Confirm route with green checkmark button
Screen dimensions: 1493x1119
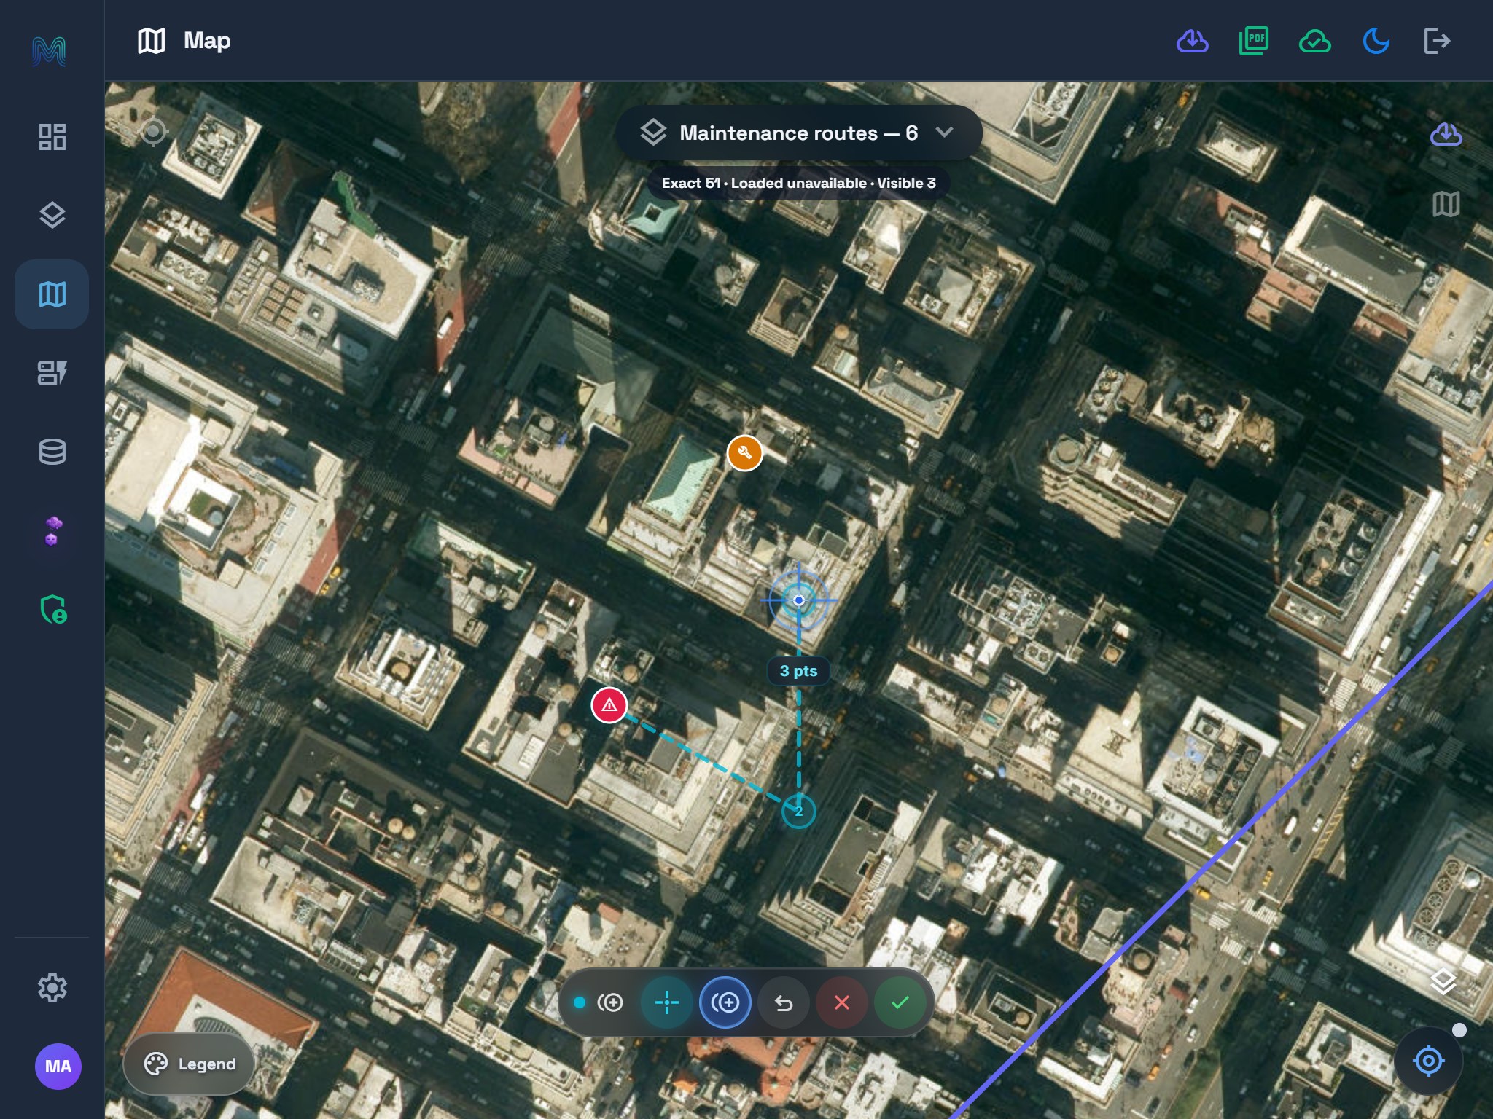click(x=900, y=1003)
